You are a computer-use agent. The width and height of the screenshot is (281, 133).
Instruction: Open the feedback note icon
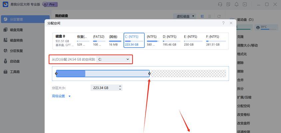[x=228, y=4]
